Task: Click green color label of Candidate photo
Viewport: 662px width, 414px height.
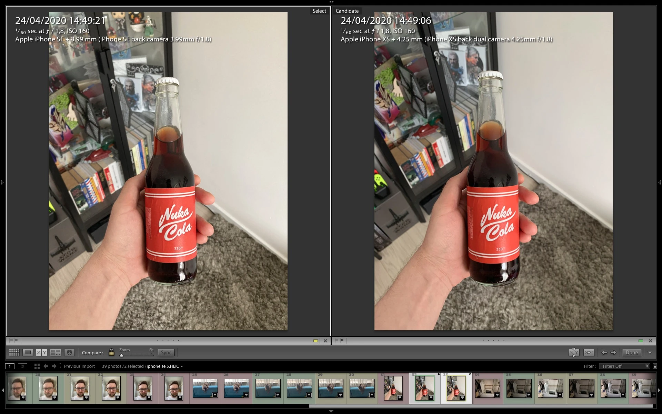Action: [641, 341]
